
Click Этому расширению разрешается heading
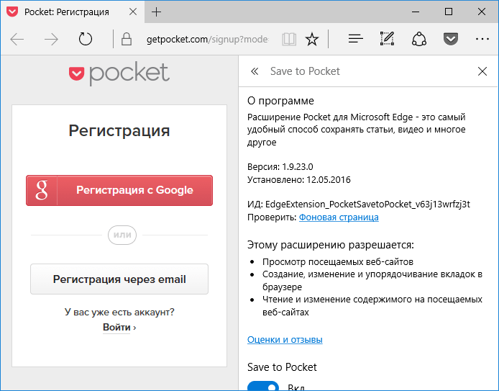pos(330,245)
